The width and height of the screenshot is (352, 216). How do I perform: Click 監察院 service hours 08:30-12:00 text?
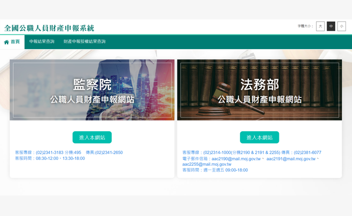tap(46, 158)
